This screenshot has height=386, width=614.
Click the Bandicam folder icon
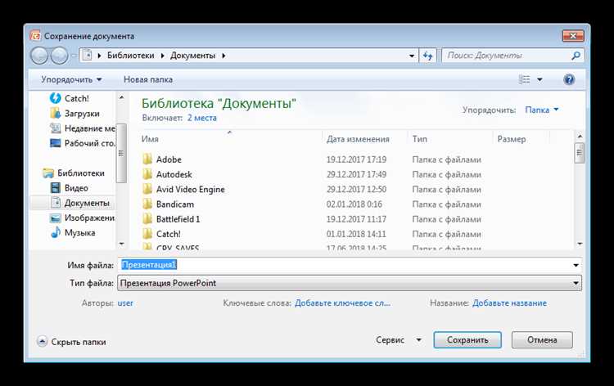click(147, 204)
